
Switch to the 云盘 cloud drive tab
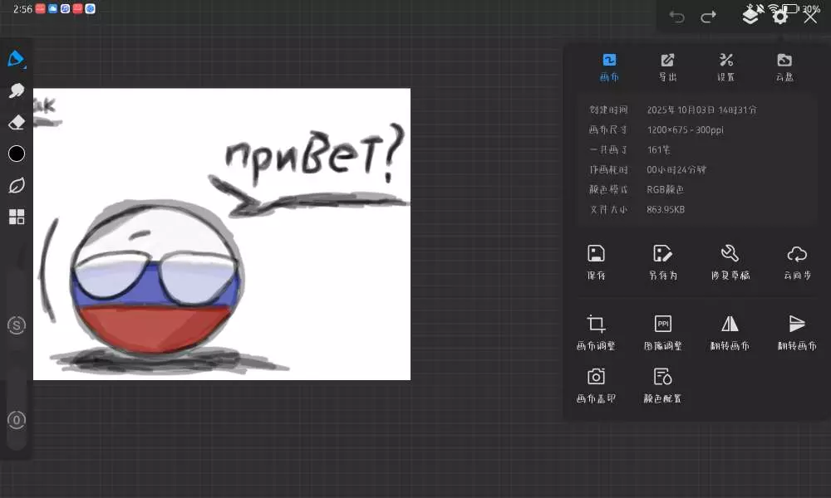tap(784, 67)
